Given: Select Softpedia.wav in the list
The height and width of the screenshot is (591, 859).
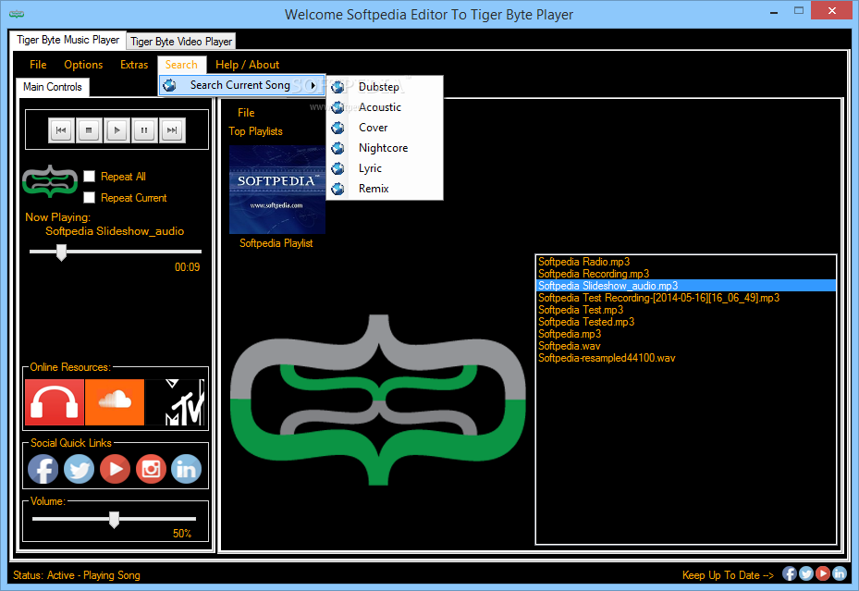Looking at the screenshot, I should pos(686,346).
